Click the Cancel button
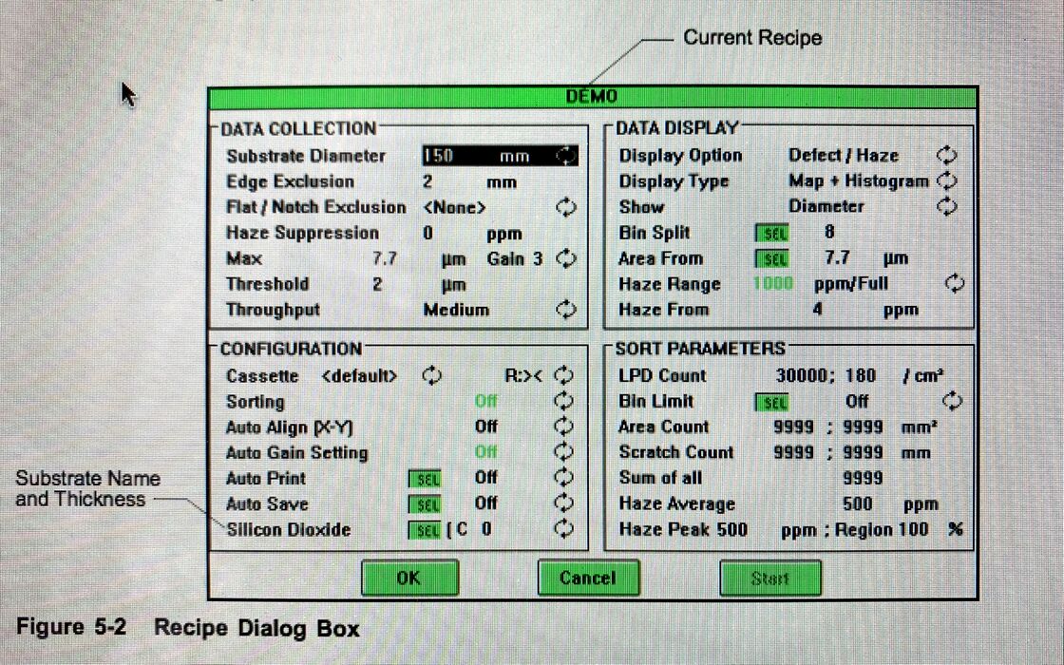The image size is (1064, 665). click(x=586, y=578)
